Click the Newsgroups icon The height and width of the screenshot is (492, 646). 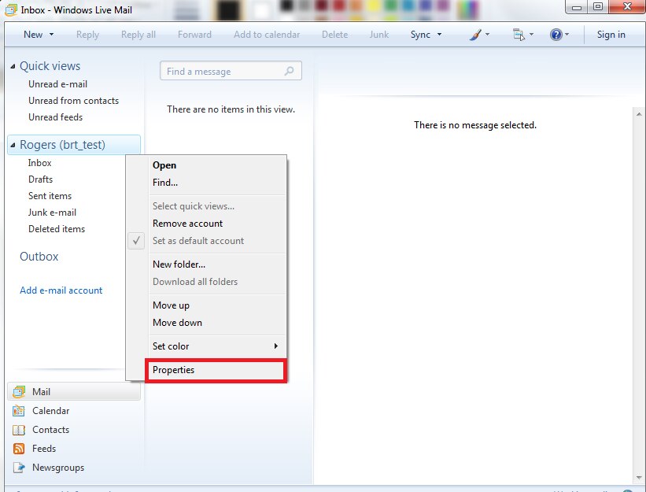pyautogui.click(x=19, y=468)
